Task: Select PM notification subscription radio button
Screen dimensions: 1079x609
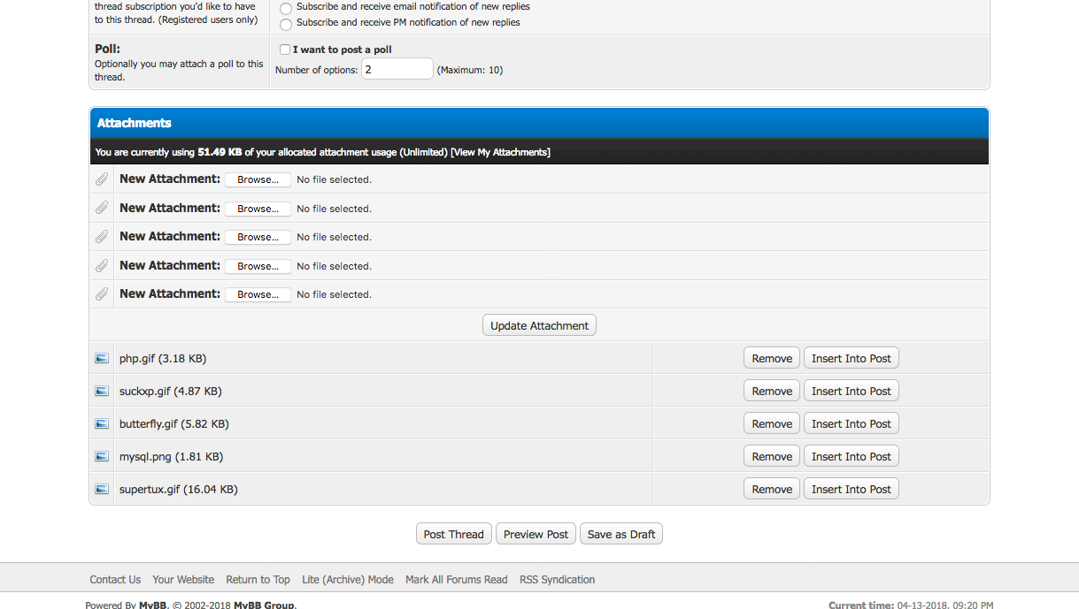Action: tap(286, 24)
